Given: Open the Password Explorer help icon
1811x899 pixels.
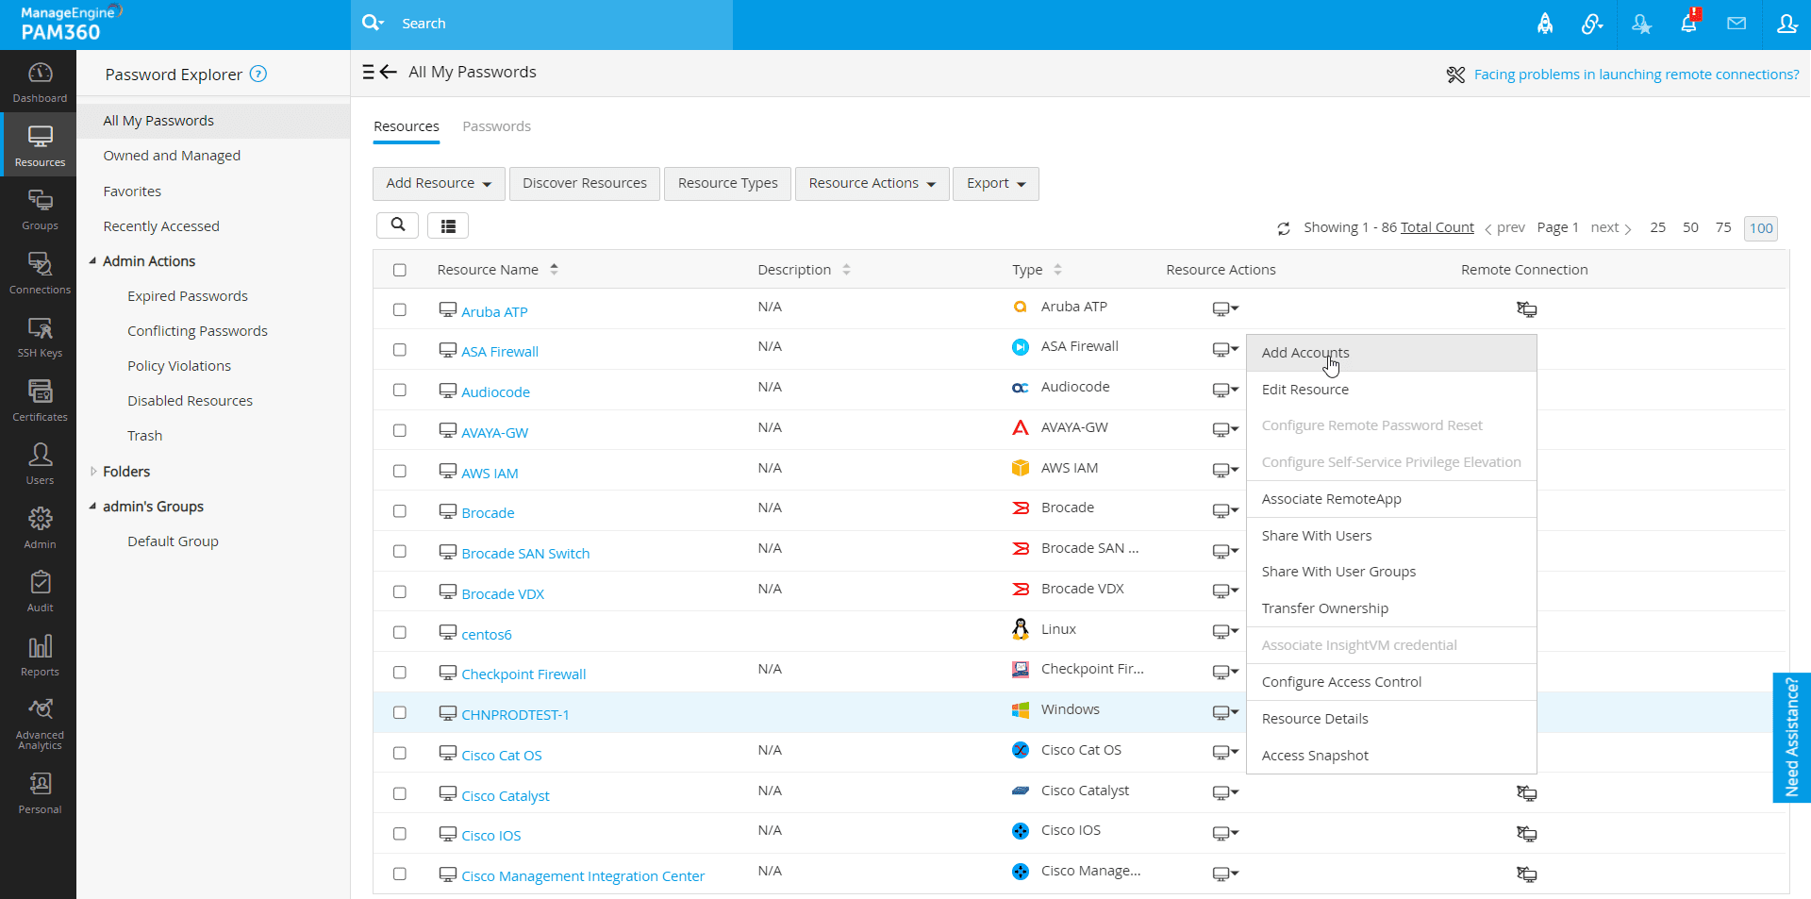Looking at the screenshot, I should [258, 74].
